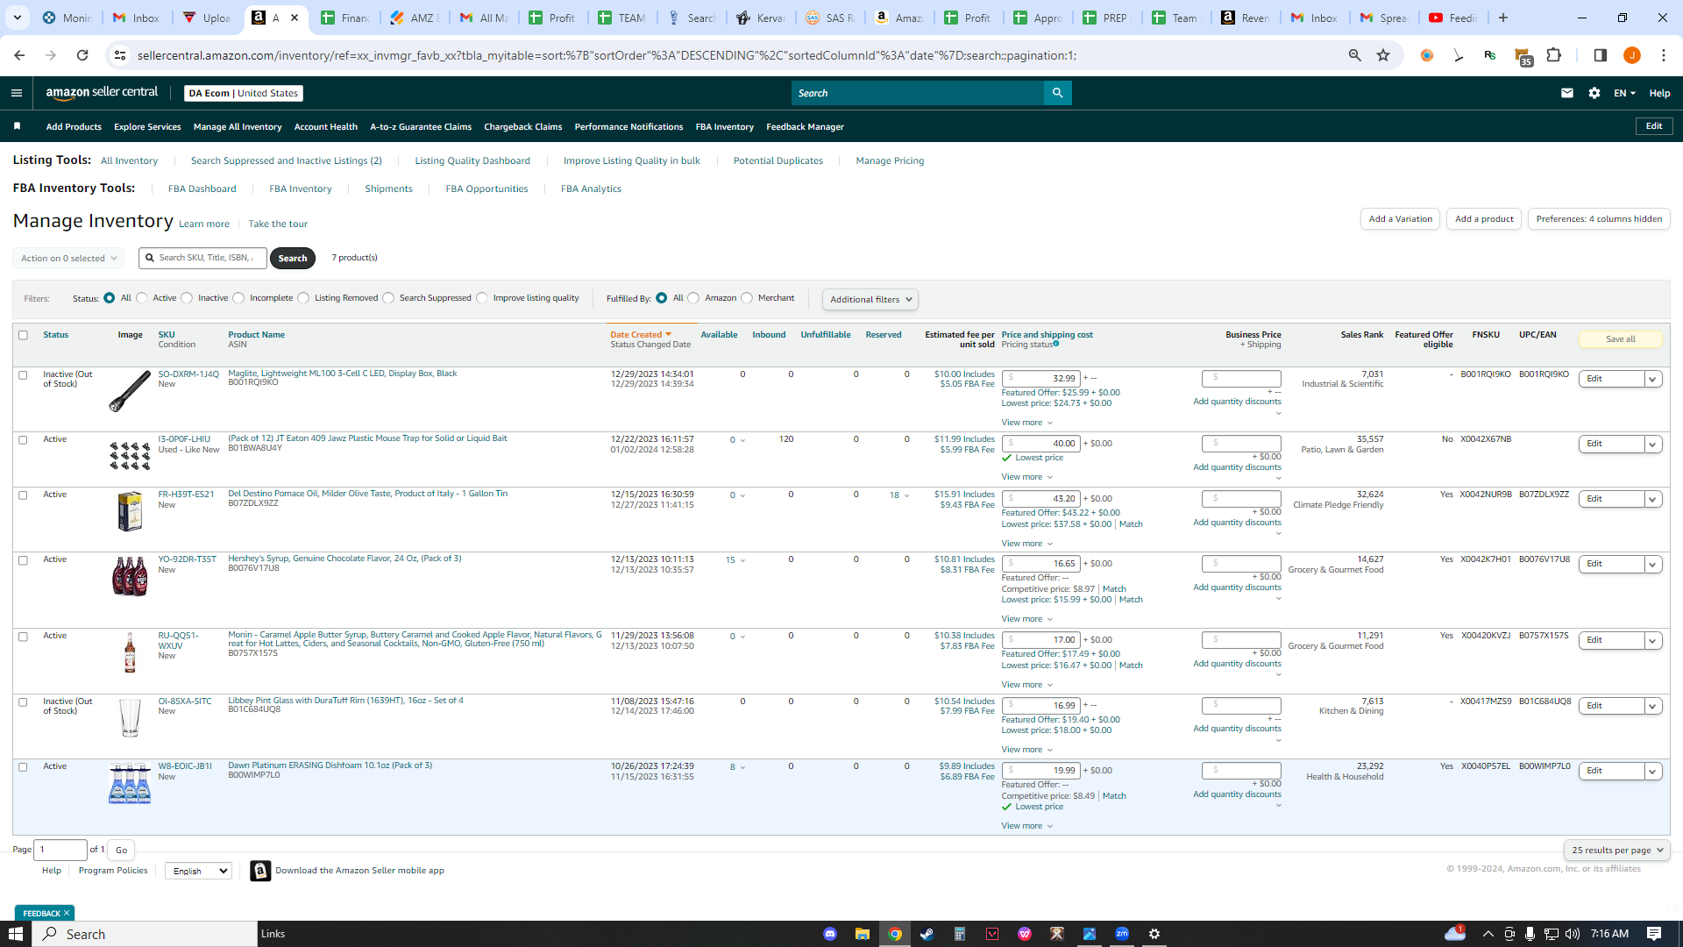Image resolution: width=1683 pixels, height=947 pixels.
Task: Choose the Active status filter radio
Action: pyautogui.click(x=142, y=298)
